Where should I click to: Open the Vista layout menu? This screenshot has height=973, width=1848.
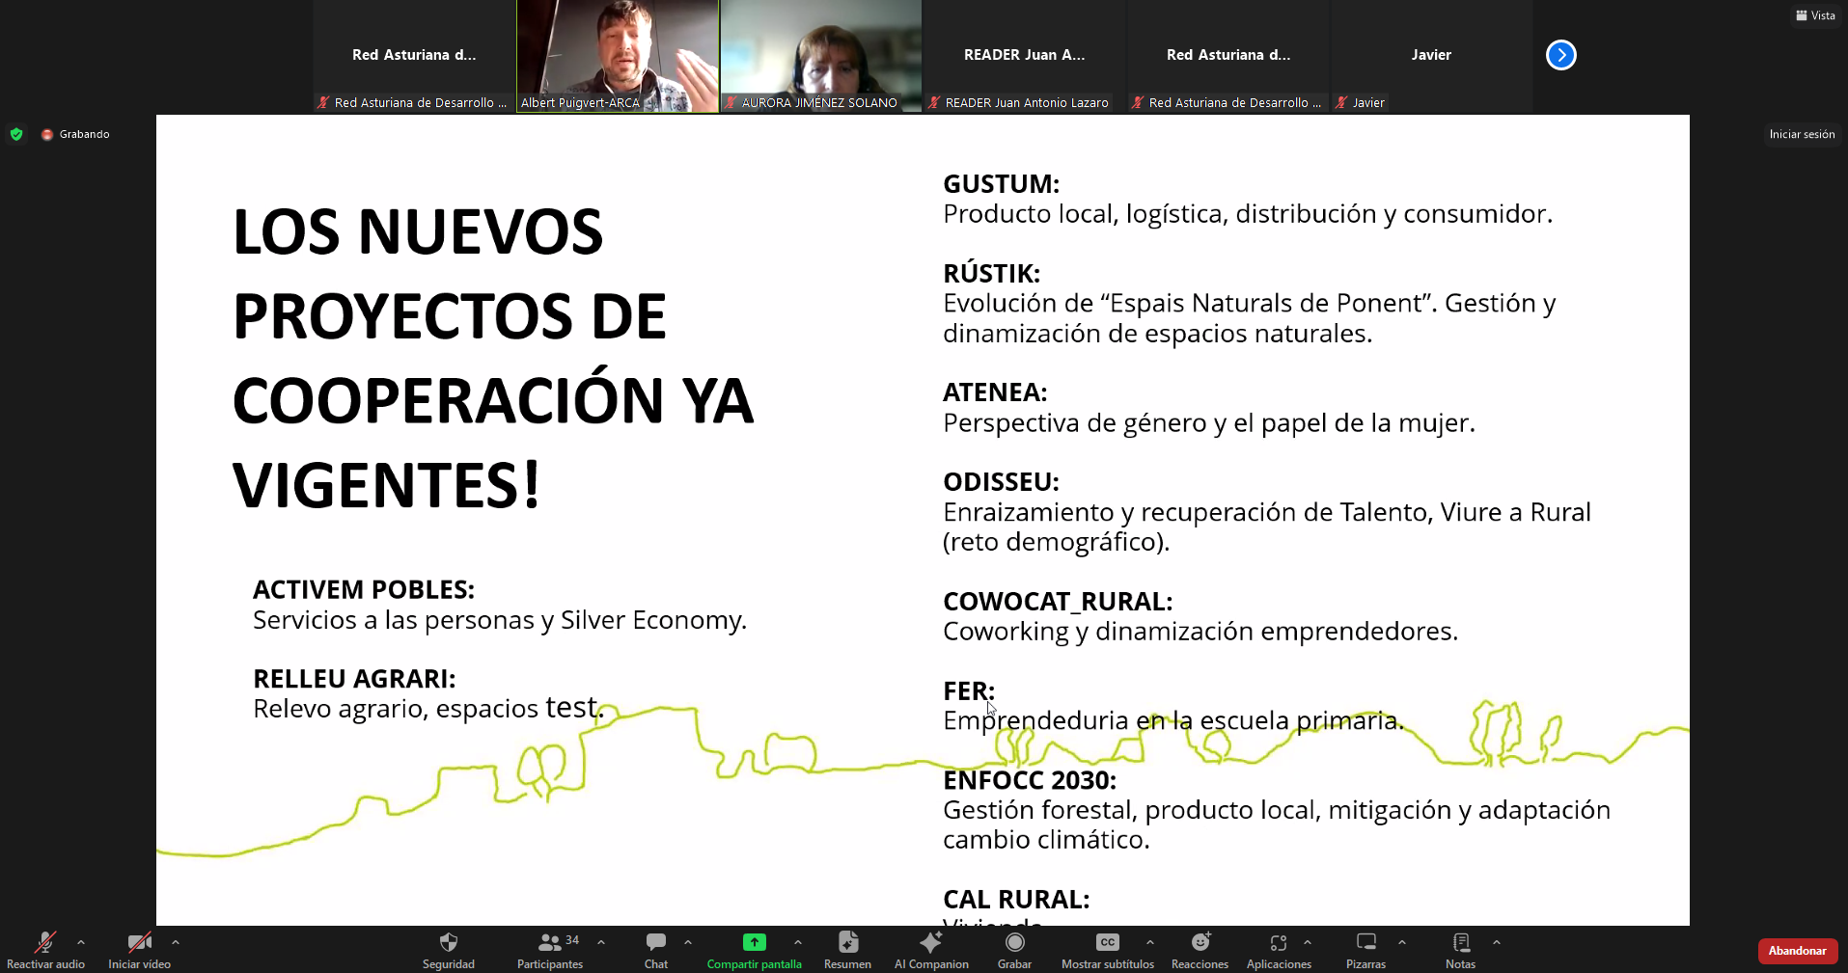coord(1815,15)
